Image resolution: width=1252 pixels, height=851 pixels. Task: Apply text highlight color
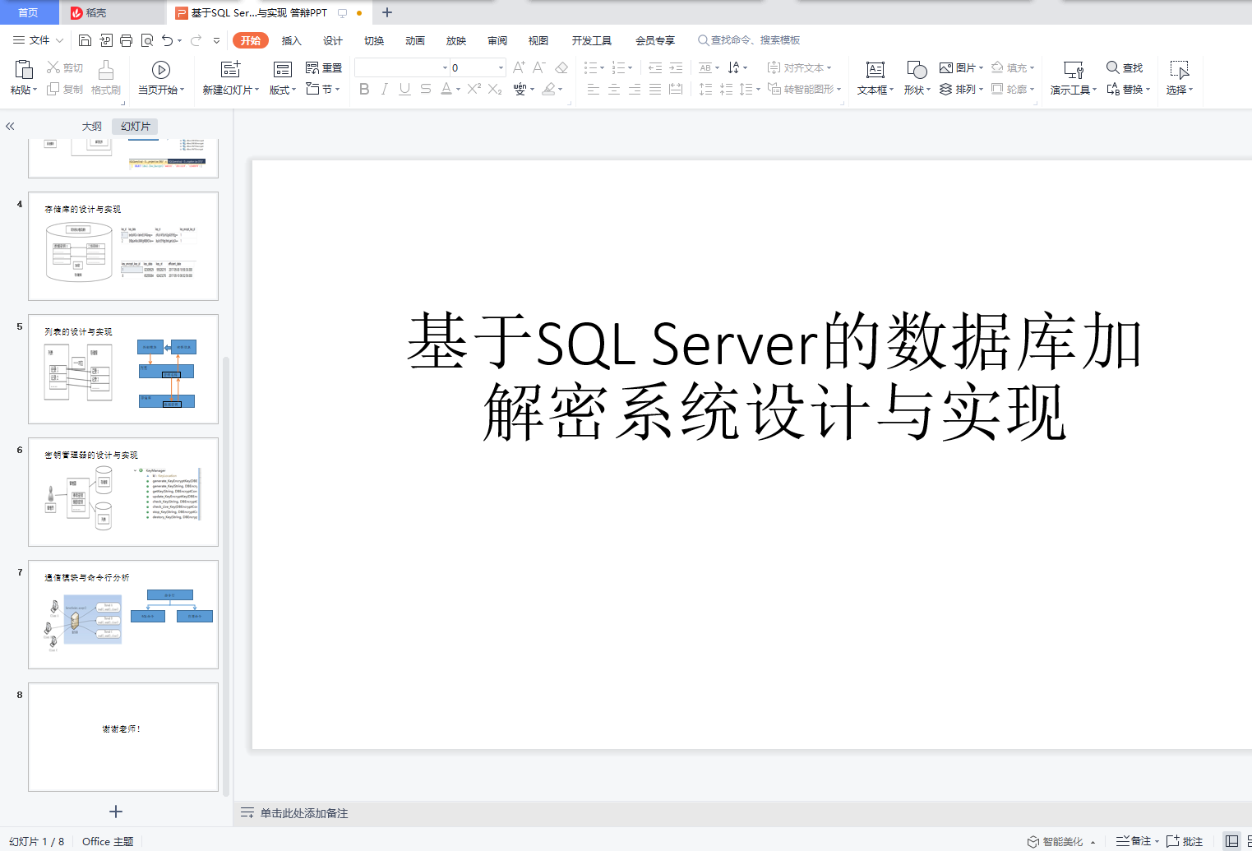[x=549, y=89]
